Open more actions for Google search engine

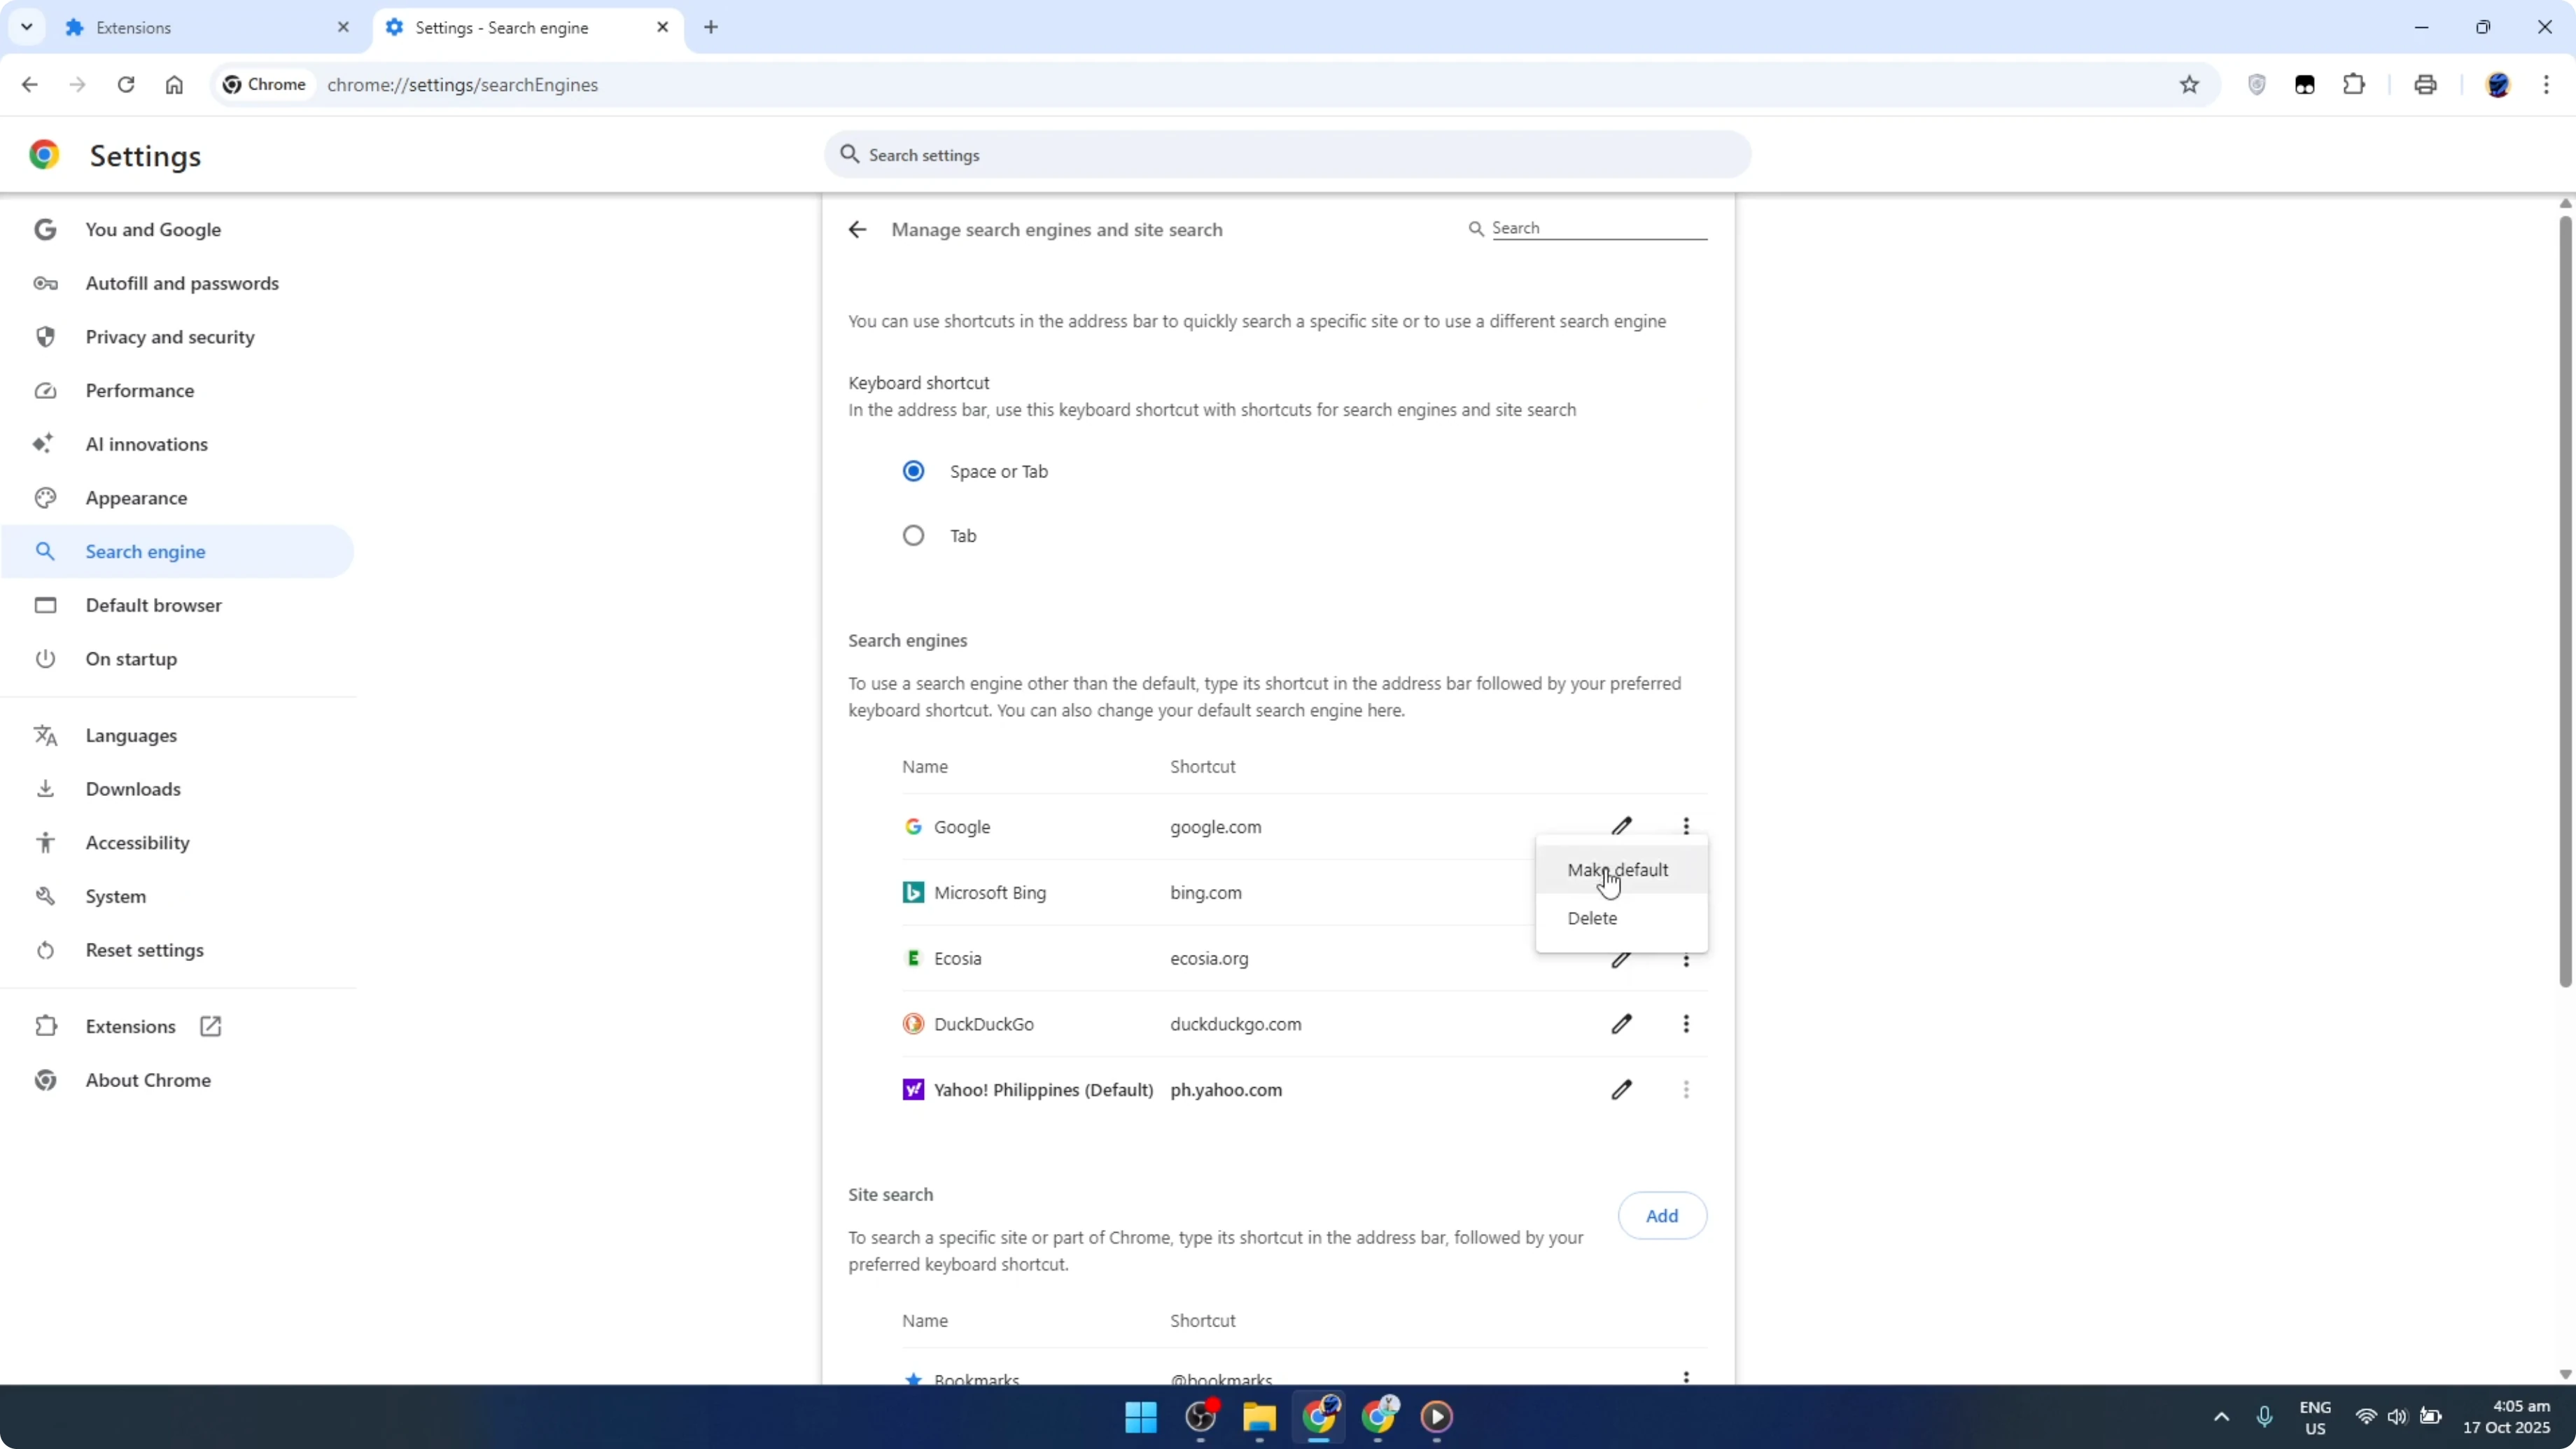pyautogui.click(x=1686, y=826)
